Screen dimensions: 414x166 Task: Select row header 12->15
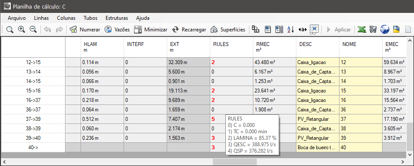pos(33,62)
